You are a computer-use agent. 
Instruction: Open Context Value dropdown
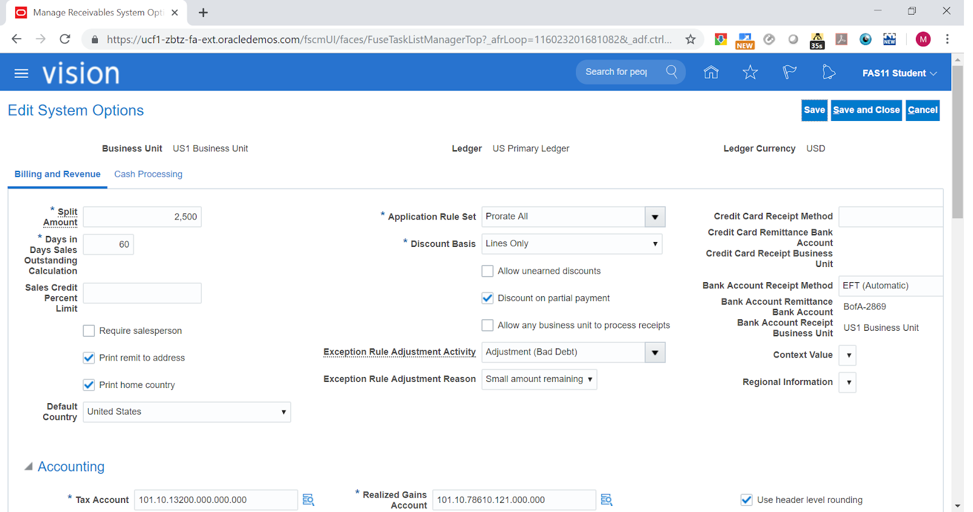(x=848, y=355)
